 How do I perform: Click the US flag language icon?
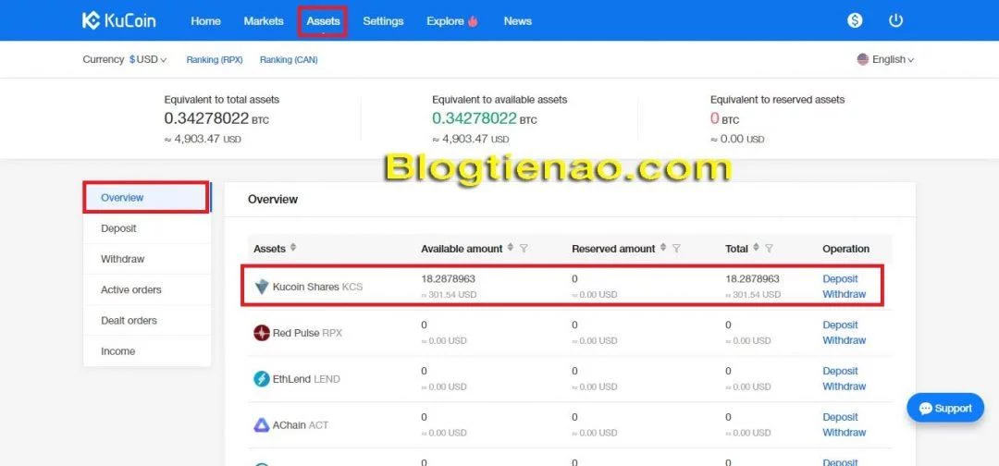click(863, 59)
